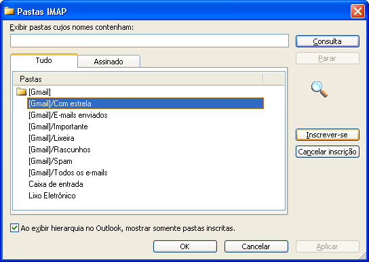Screen dimensions: 369x262
Task: Confirm with the OK button
Action: point(185,246)
